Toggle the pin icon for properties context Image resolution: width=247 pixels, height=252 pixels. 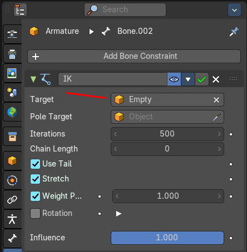pos(234,32)
